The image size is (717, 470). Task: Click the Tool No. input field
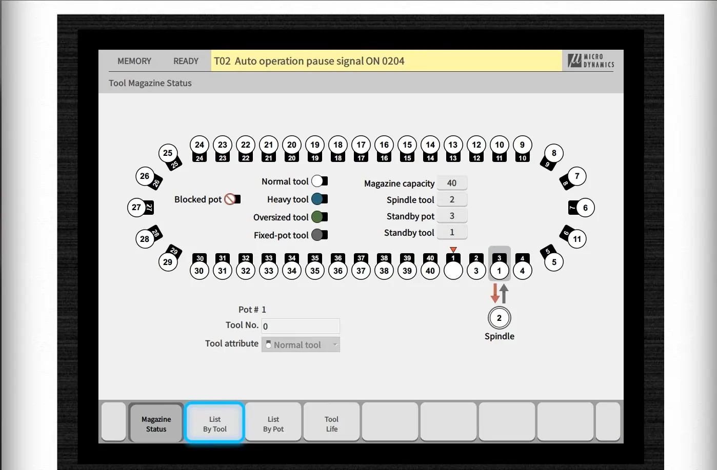point(301,326)
